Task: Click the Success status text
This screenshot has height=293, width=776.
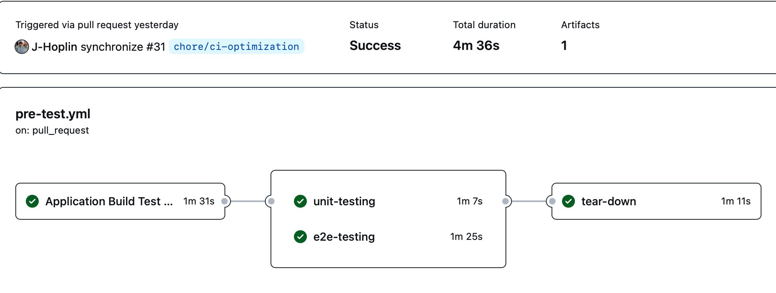Action: pyautogui.click(x=375, y=45)
